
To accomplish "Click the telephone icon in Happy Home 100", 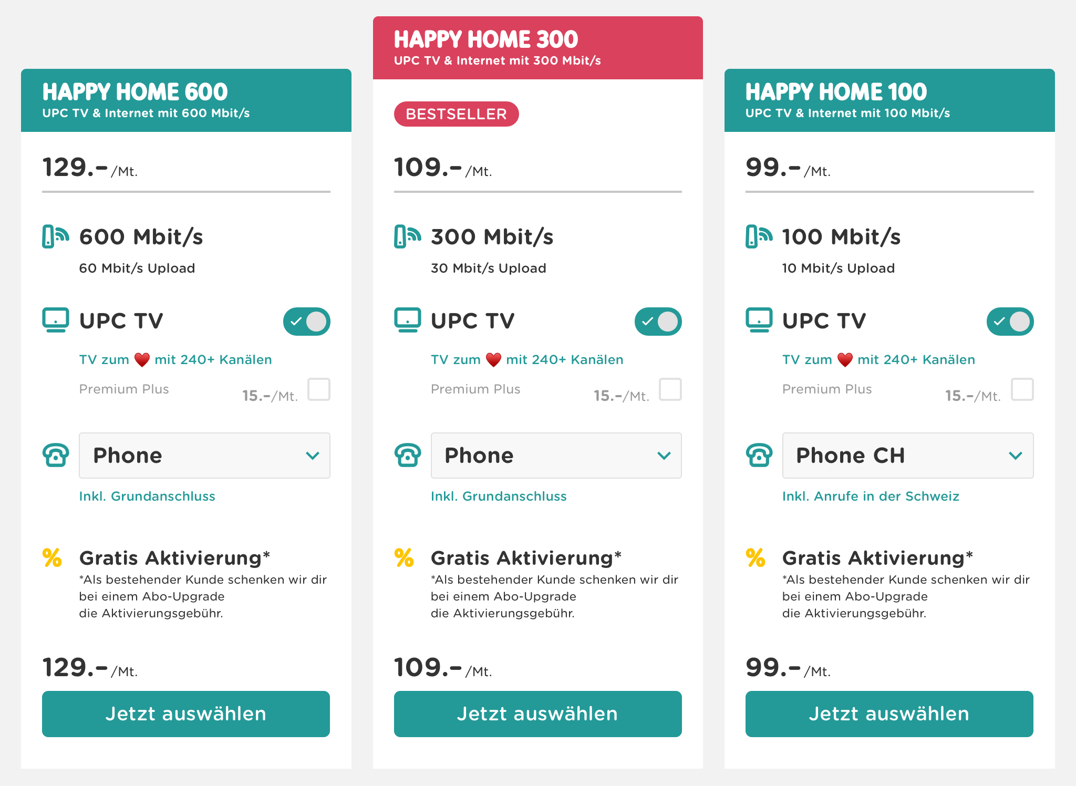I will pyautogui.click(x=759, y=455).
